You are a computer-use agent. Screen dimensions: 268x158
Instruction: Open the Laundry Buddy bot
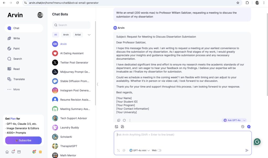tap(71, 127)
